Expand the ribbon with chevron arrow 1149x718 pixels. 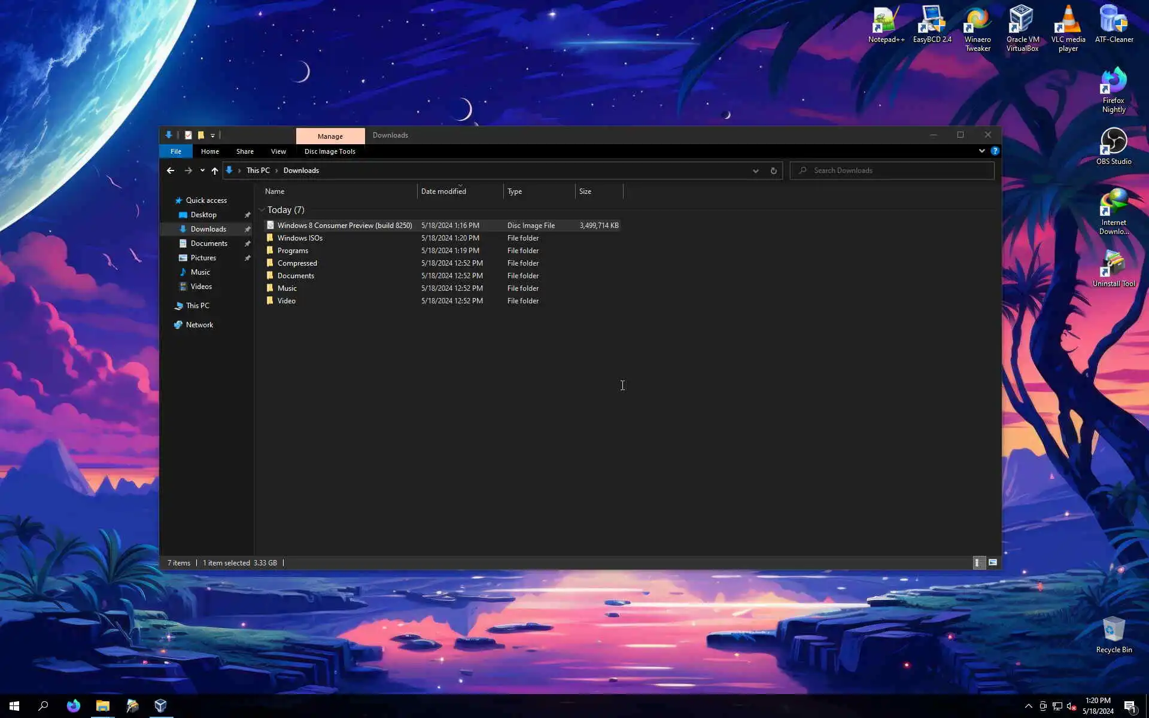(981, 151)
